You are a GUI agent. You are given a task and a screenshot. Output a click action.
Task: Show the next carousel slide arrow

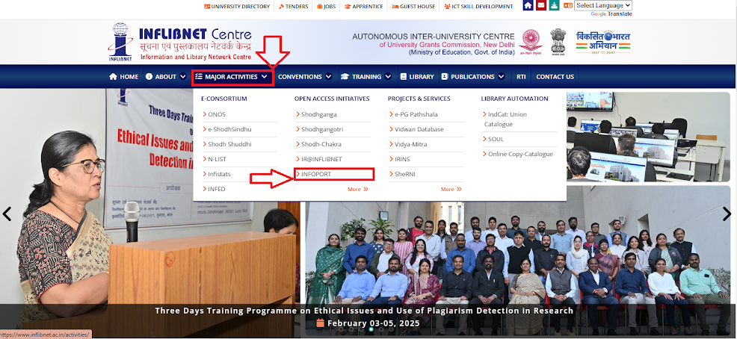click(727, 214)
